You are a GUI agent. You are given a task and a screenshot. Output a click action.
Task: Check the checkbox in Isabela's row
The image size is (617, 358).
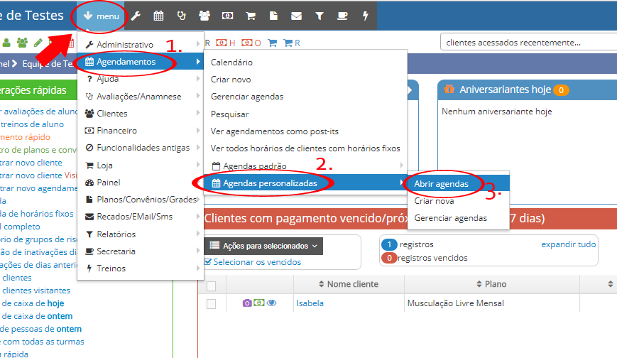(211, 304)
